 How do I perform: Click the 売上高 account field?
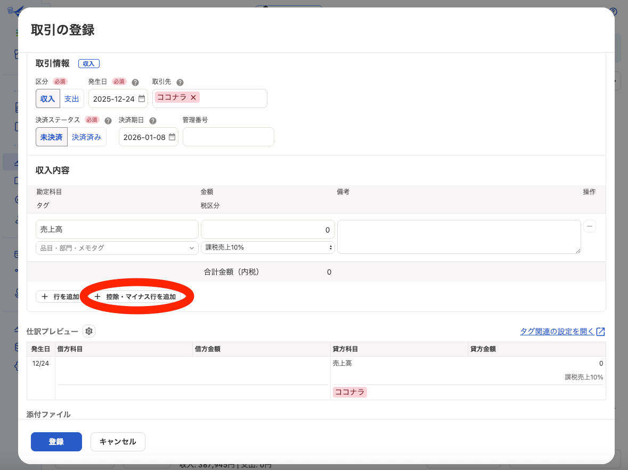point(117,229)
